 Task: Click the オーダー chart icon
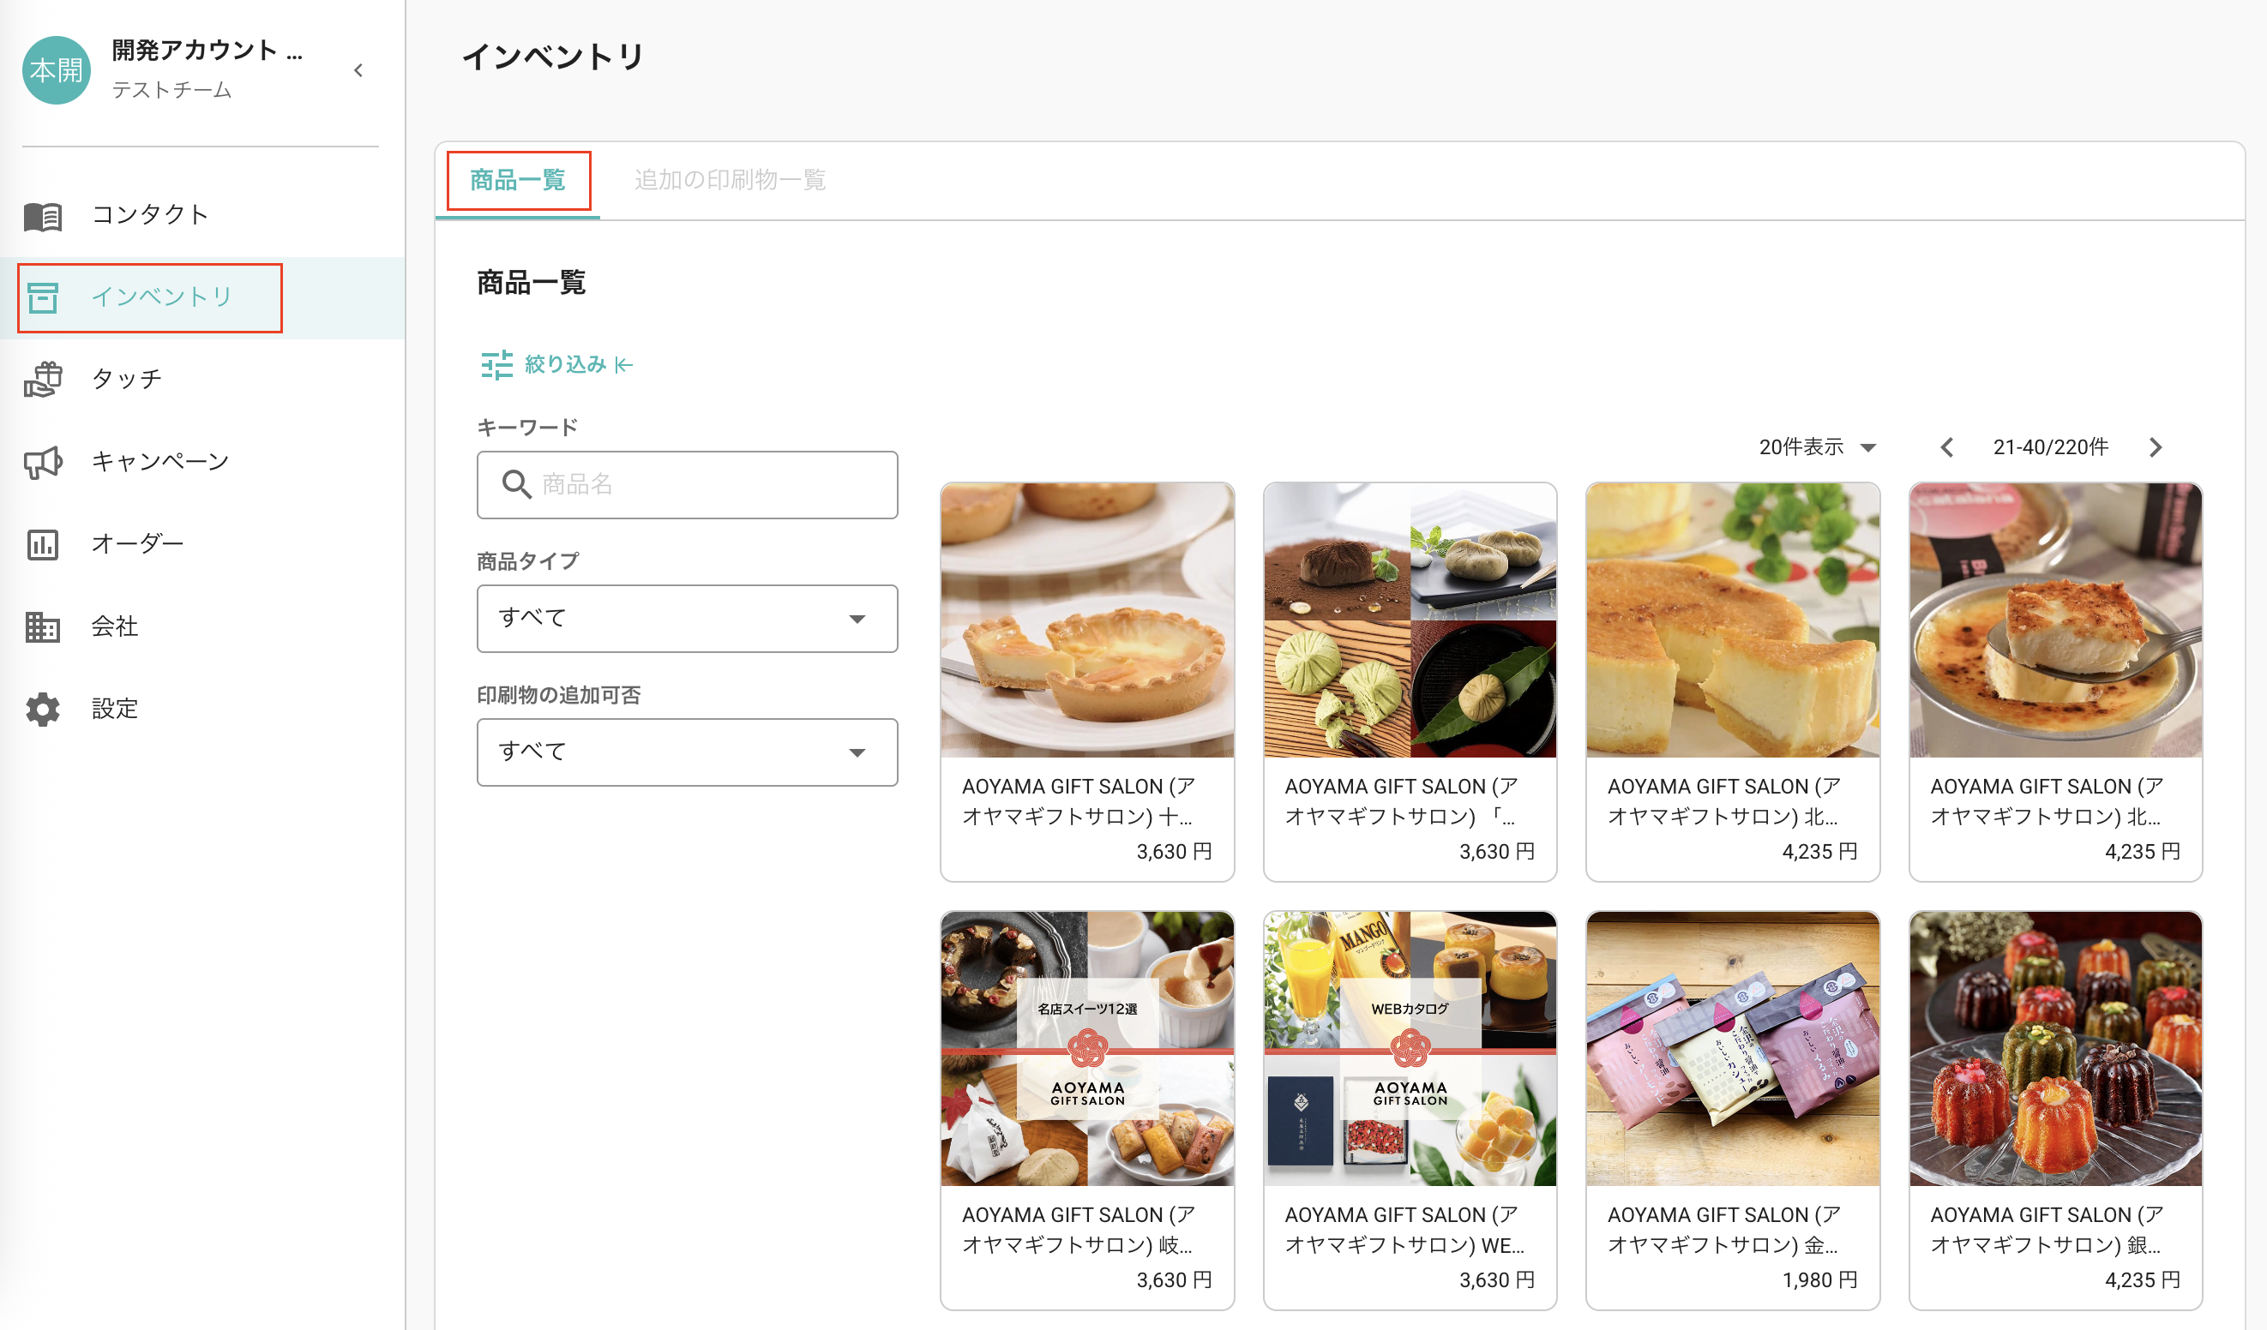(42, 544)
